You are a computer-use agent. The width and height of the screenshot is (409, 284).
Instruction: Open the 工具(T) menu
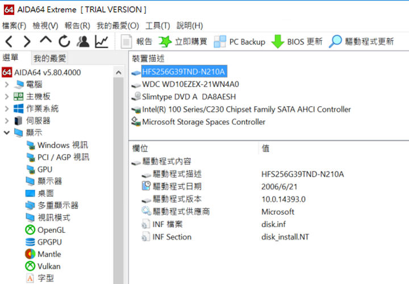(157, 26)
